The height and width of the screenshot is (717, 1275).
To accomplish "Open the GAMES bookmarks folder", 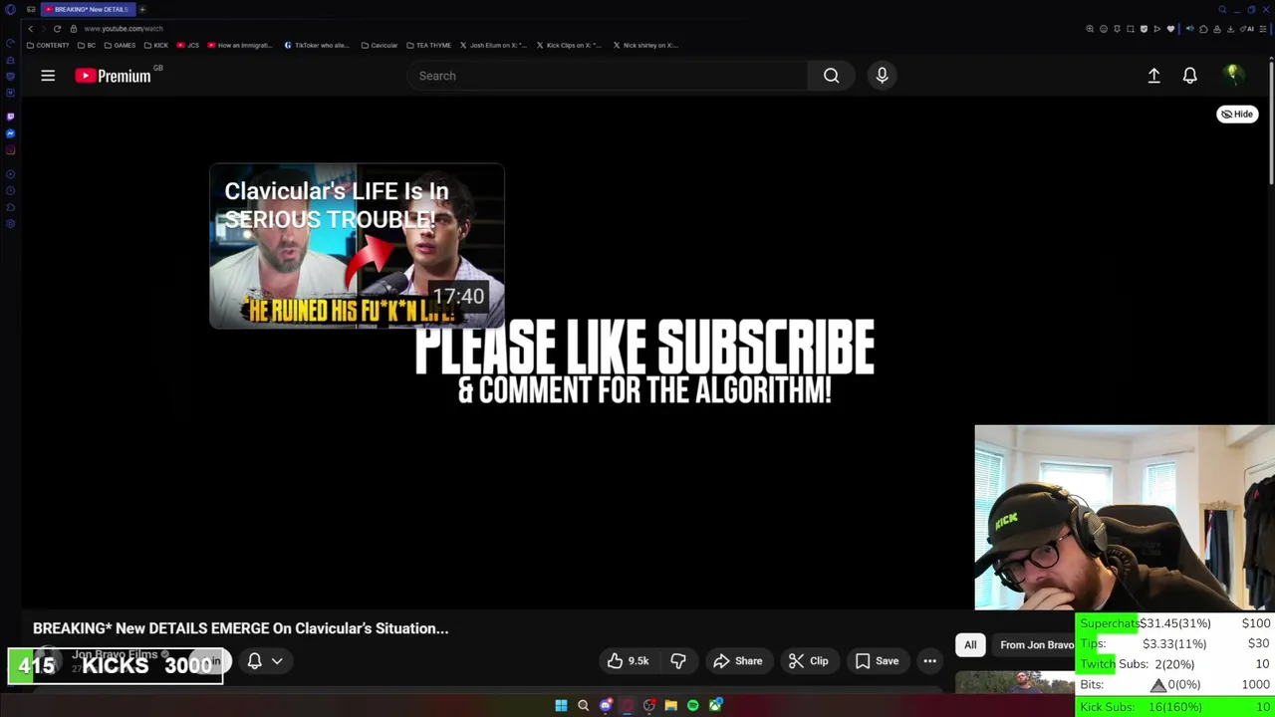I will click(x=120, y=45).
